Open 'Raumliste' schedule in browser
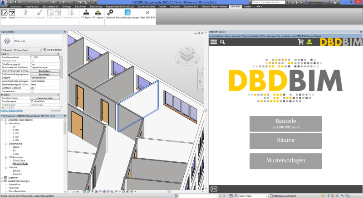363x198 pixels. (x=14, y=188)
